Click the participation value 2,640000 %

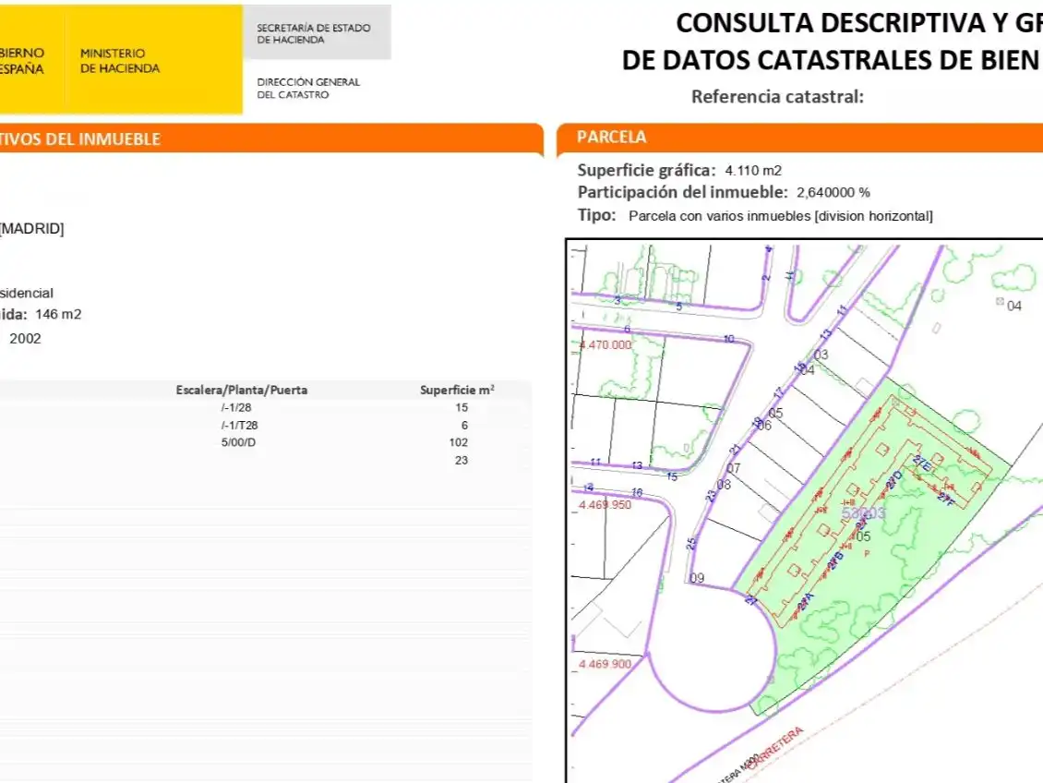pos(833,193)
